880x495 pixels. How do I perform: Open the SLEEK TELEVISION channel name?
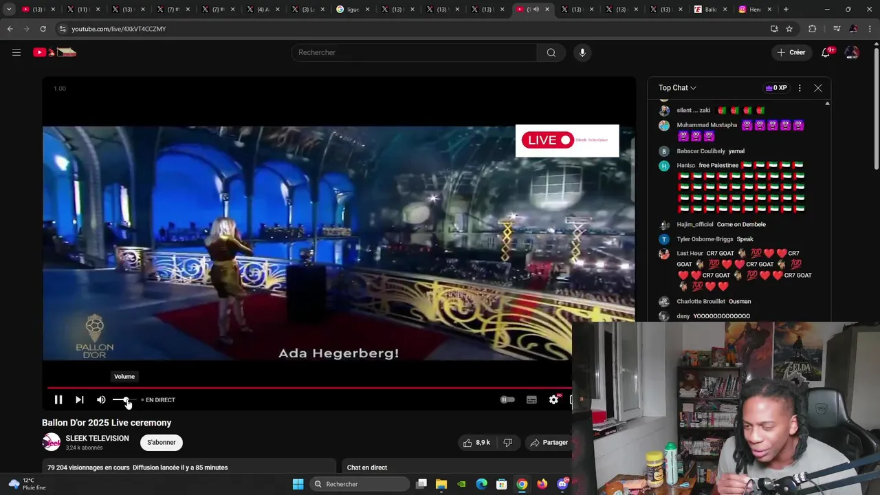pyautogui.click(x=97, y=439)
